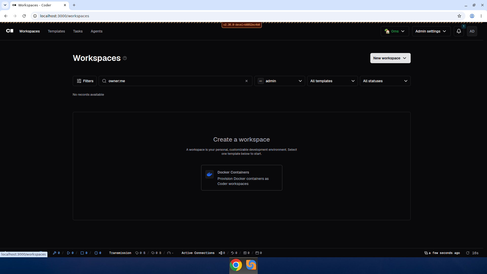Click the square stopped counter in status bar
This screenshot has width=487, height=274.
(84, 253)
